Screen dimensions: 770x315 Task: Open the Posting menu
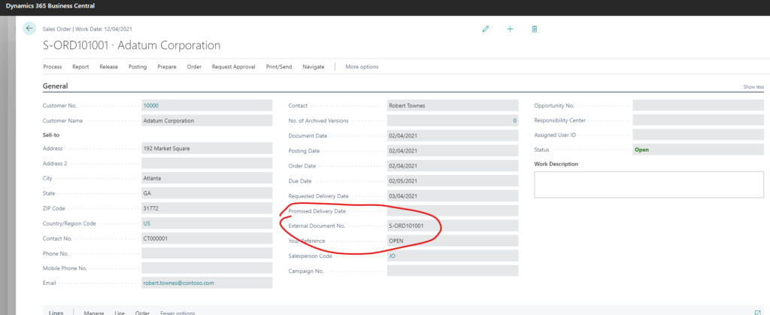point(138,67)
